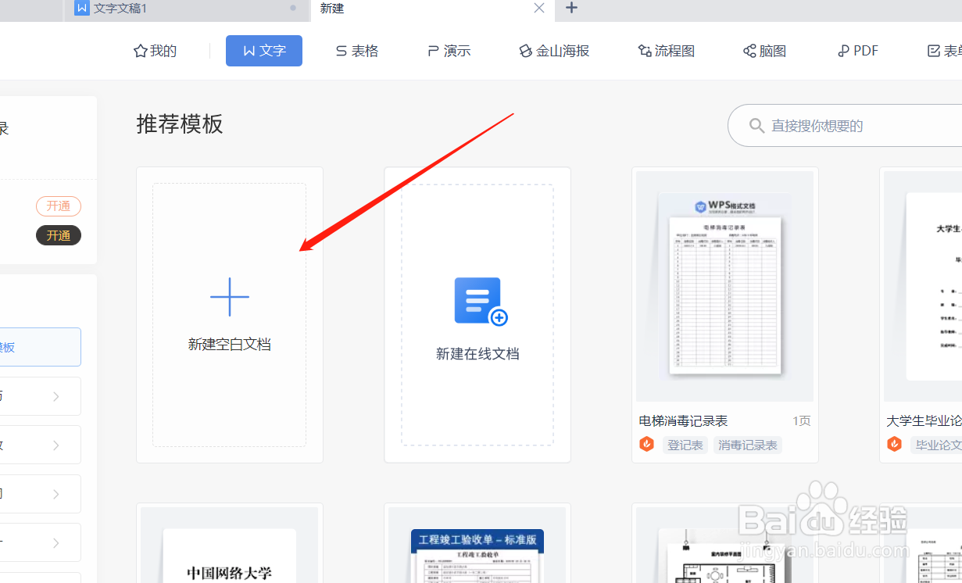
Task: Open the 工程竣工验收单 template thumbnail
Action: (x=477, y=545)
